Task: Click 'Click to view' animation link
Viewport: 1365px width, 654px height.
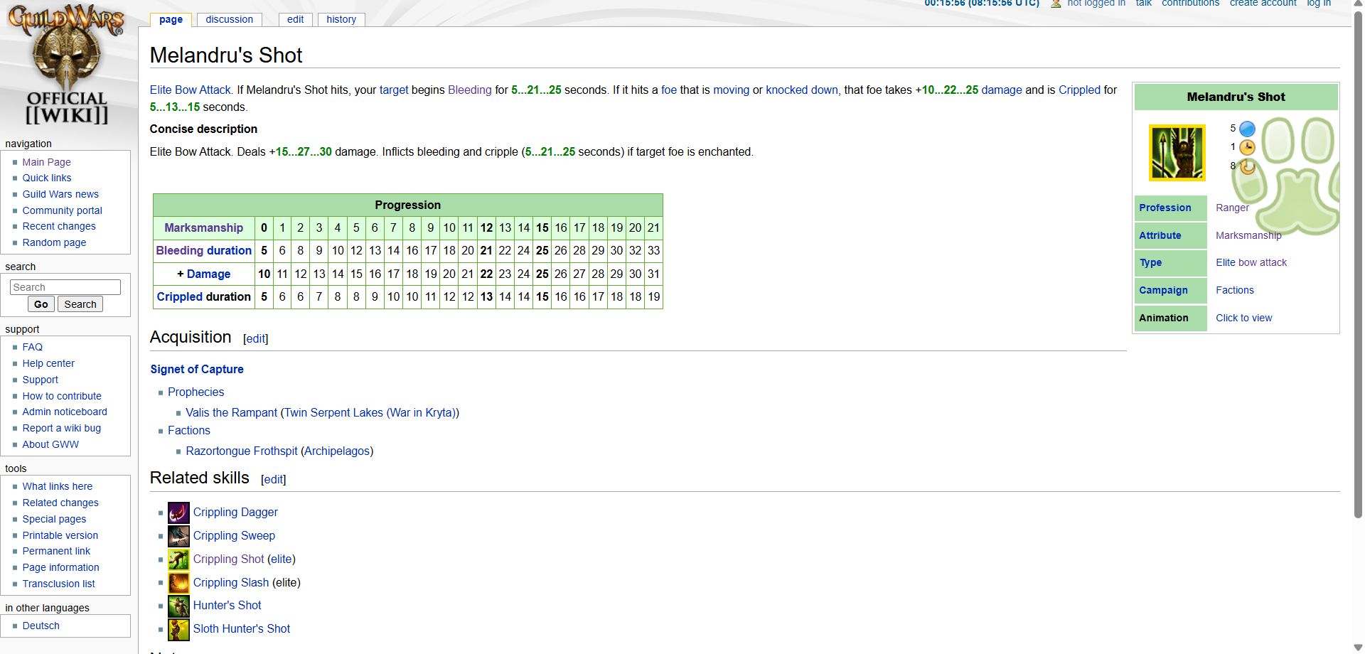Action: pos(1243,318)
